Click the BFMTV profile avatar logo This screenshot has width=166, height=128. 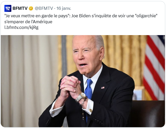[8, 8]
